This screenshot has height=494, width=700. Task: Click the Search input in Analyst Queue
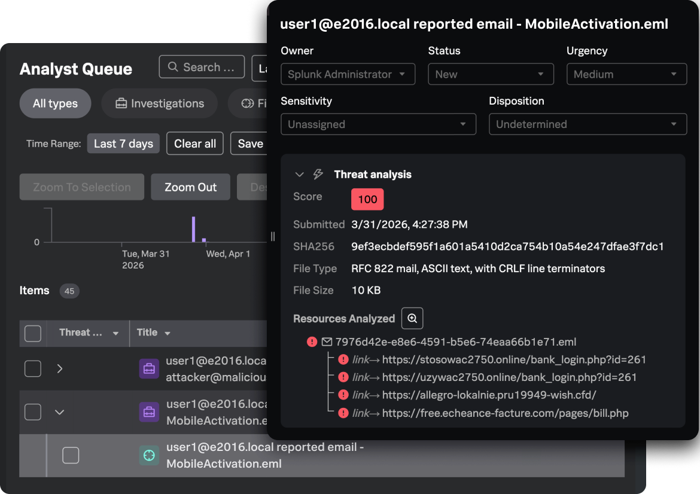click(x=202, y=67)
